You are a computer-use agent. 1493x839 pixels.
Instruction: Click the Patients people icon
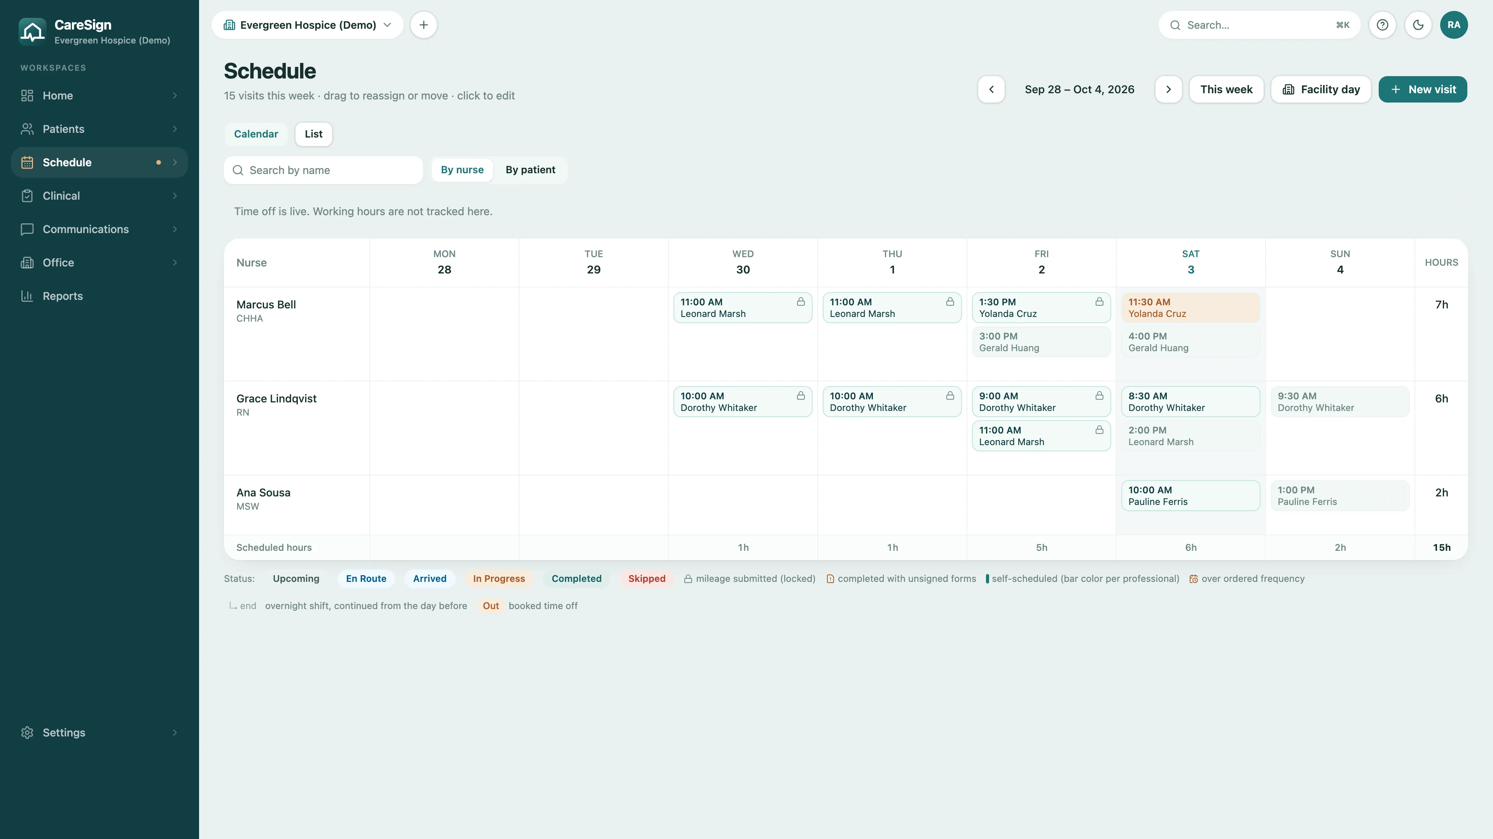point(27,129)
